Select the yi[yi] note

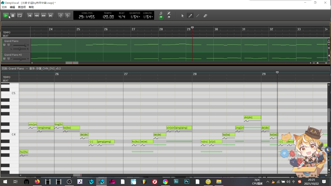tap(216, 142)
